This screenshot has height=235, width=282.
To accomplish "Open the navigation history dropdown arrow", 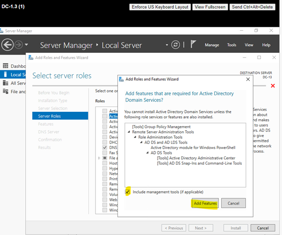I will click(x=26, y=44).
